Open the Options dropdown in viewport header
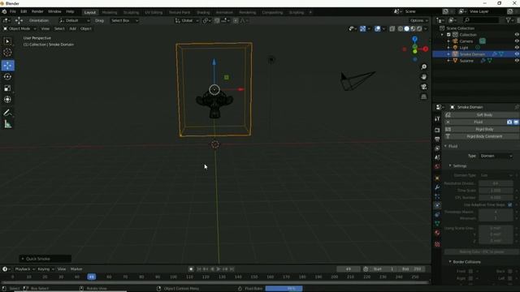Viewport: 520px width, 292px height. pyautogui.click(x=419, y=20)
